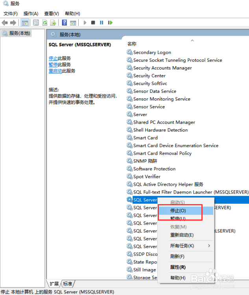
Task: Sort by the 名称 column header
Action: 132,44
